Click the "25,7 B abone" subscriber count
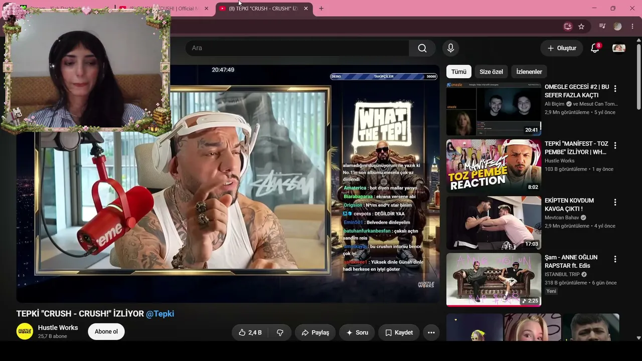This screenshot has width=642, height=361. coord(53,336)
